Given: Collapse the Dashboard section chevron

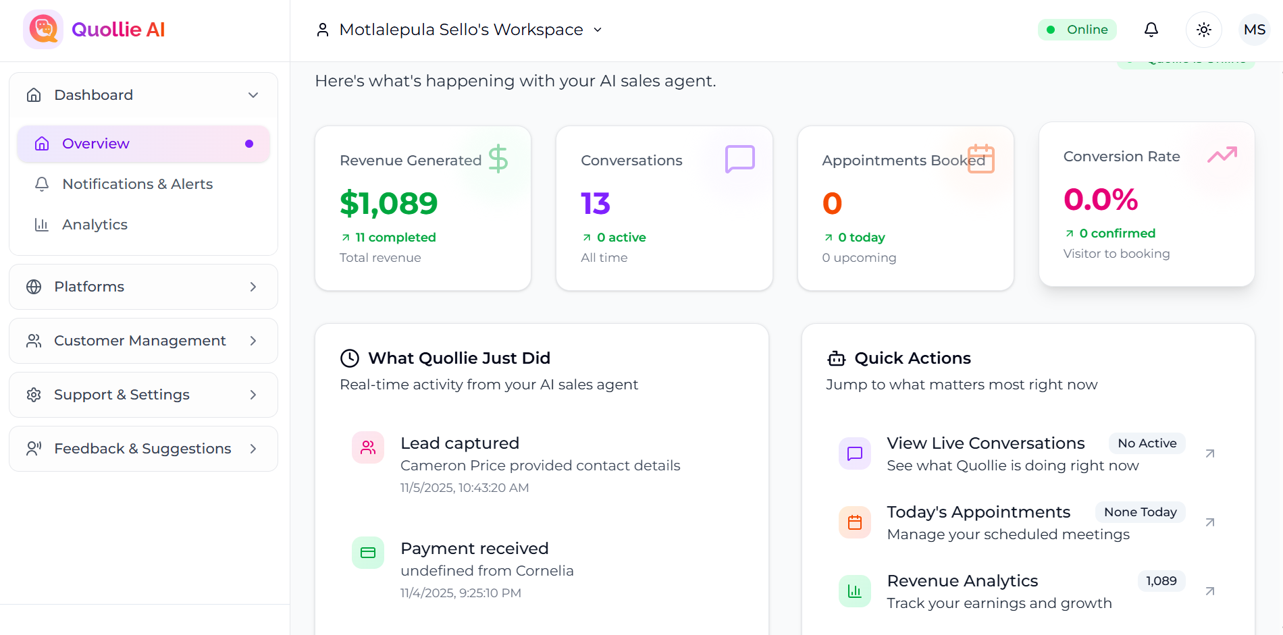Looking at the screenshot, I should pos(253,95).
